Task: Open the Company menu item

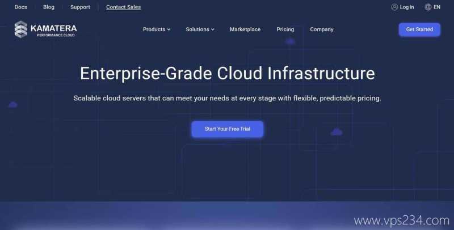Action: pos(322,29)
